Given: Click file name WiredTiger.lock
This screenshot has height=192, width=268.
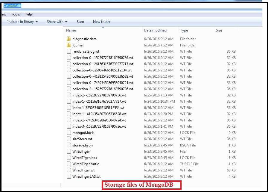Looking at the screenshot, I should point(85,158).
